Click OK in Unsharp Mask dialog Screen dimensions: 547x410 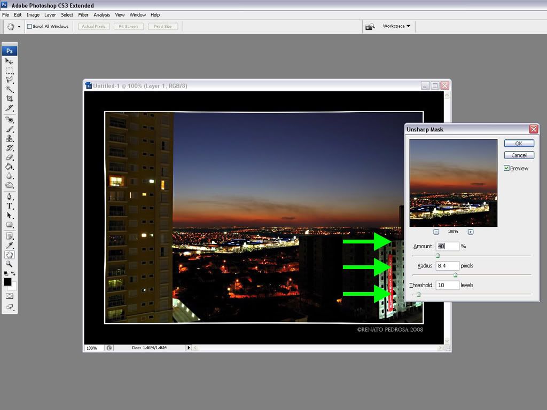click(x=519, y=144)
